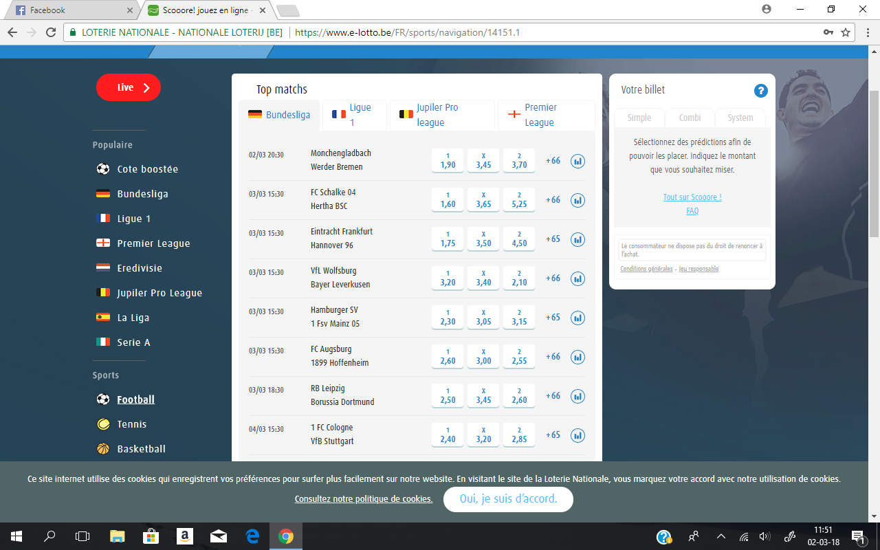The height and width of the screenshot is (550, 880).
Task: Open the Amazon app on the taskbar
Action: click(184, 536)
